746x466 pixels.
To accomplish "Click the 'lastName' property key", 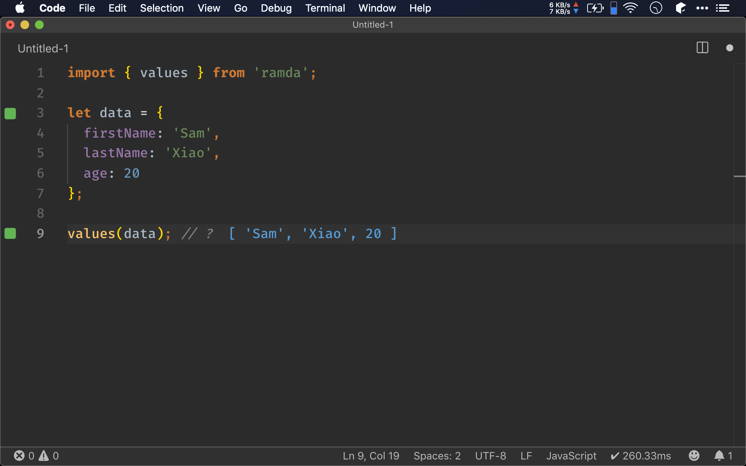I will [x=115, y=153].
